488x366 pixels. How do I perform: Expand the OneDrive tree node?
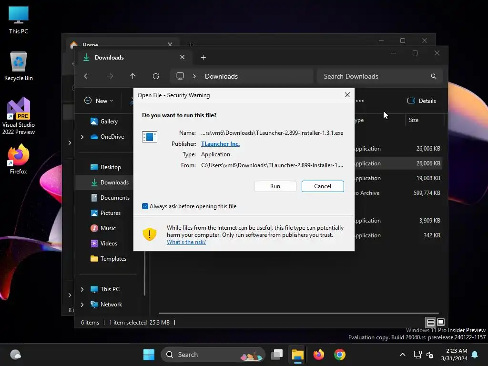coord(82,137)
